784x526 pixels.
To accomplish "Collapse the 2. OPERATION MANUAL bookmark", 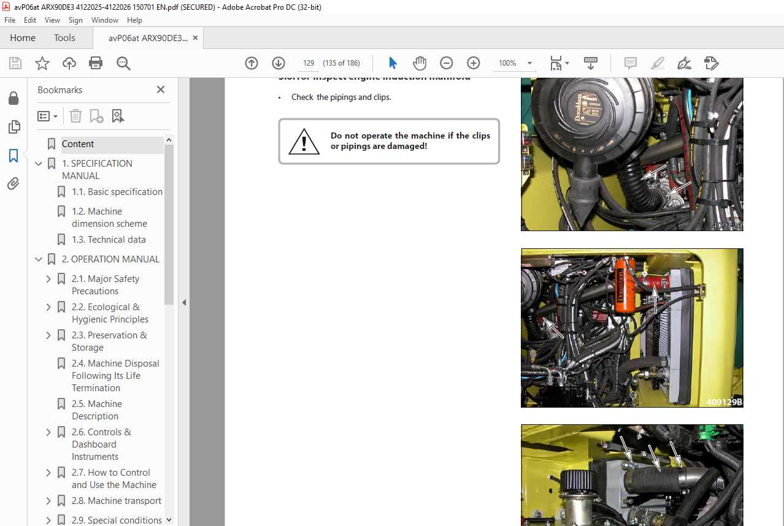I will 39,259.
